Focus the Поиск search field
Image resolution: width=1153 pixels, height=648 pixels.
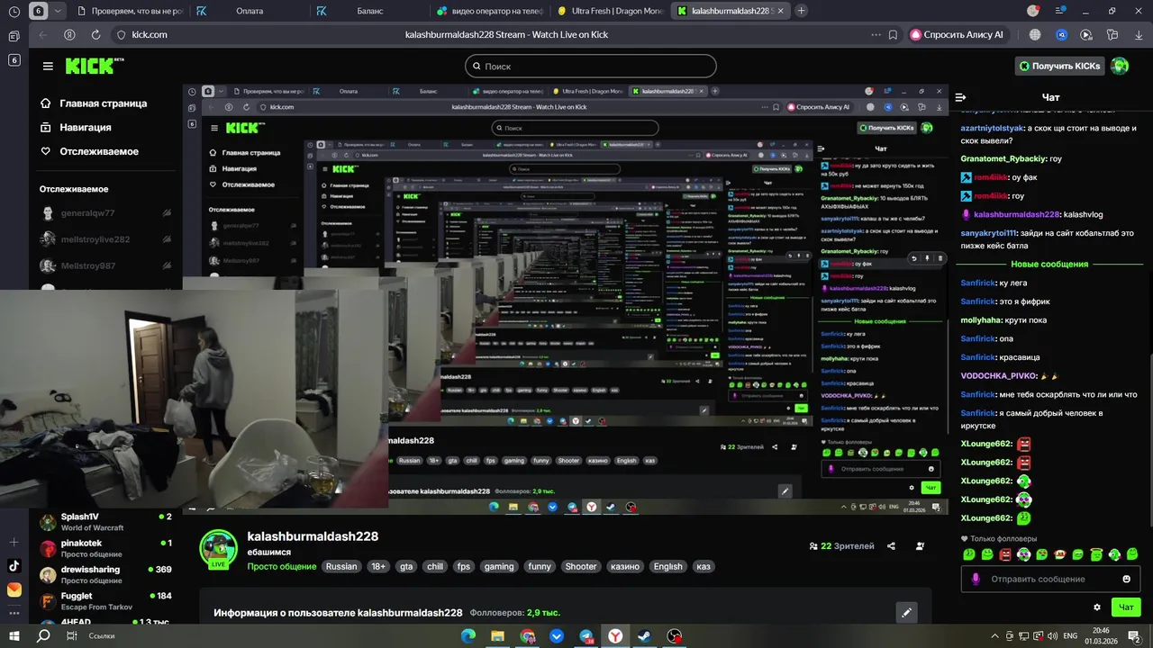click(x=591, y=66)
